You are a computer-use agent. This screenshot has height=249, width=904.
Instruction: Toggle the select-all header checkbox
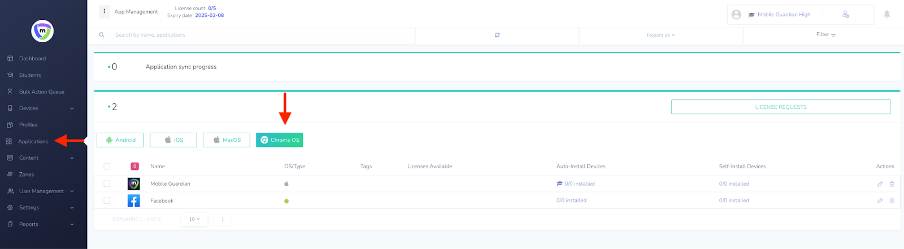(x=107, y=166)
